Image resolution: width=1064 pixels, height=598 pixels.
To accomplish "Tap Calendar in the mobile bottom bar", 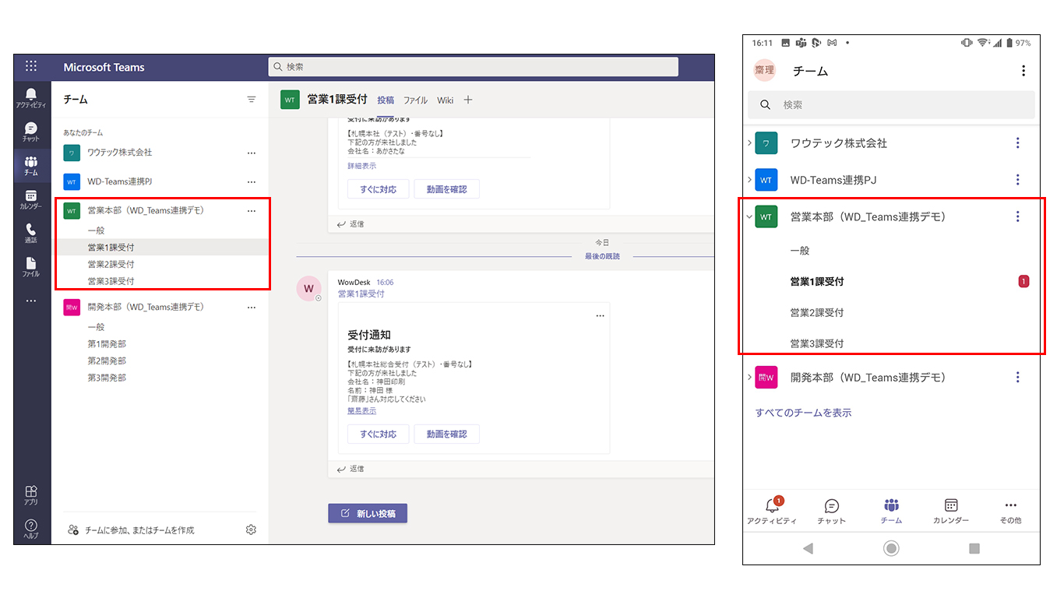I will (x=951, y=511).
